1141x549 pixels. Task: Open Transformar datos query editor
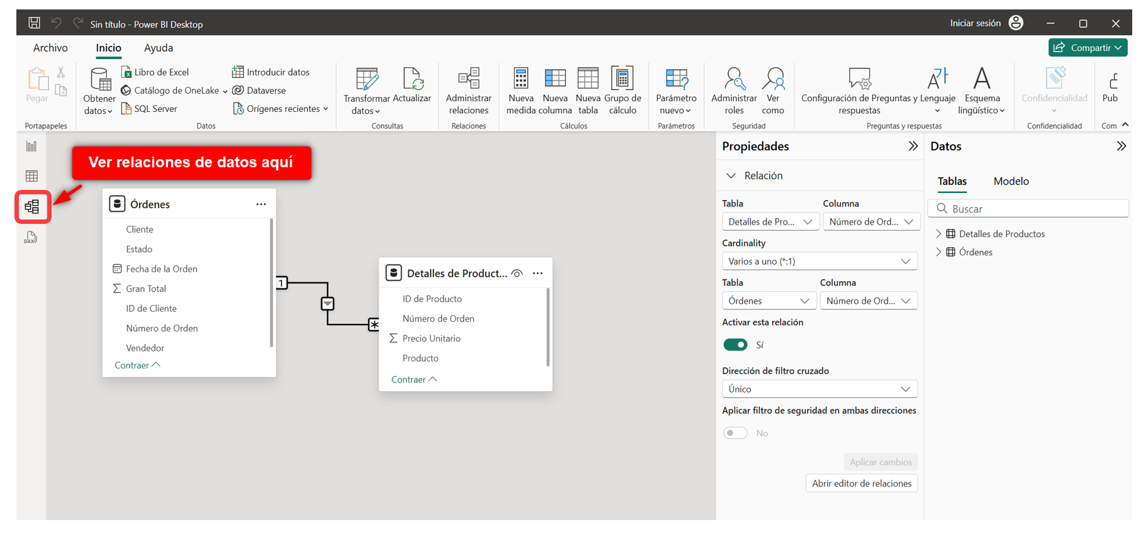click(367, 91)
